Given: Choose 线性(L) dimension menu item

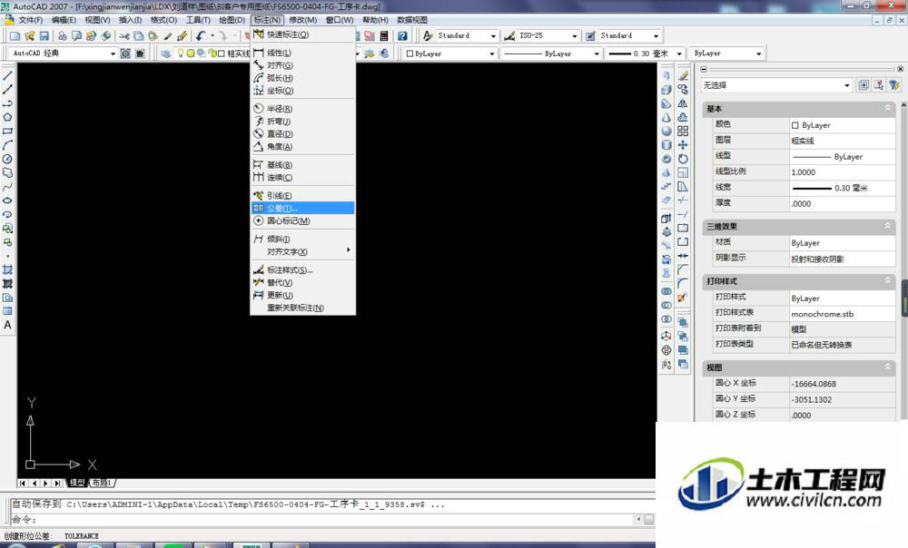Looking at the screenshot, I should point(303,53).
